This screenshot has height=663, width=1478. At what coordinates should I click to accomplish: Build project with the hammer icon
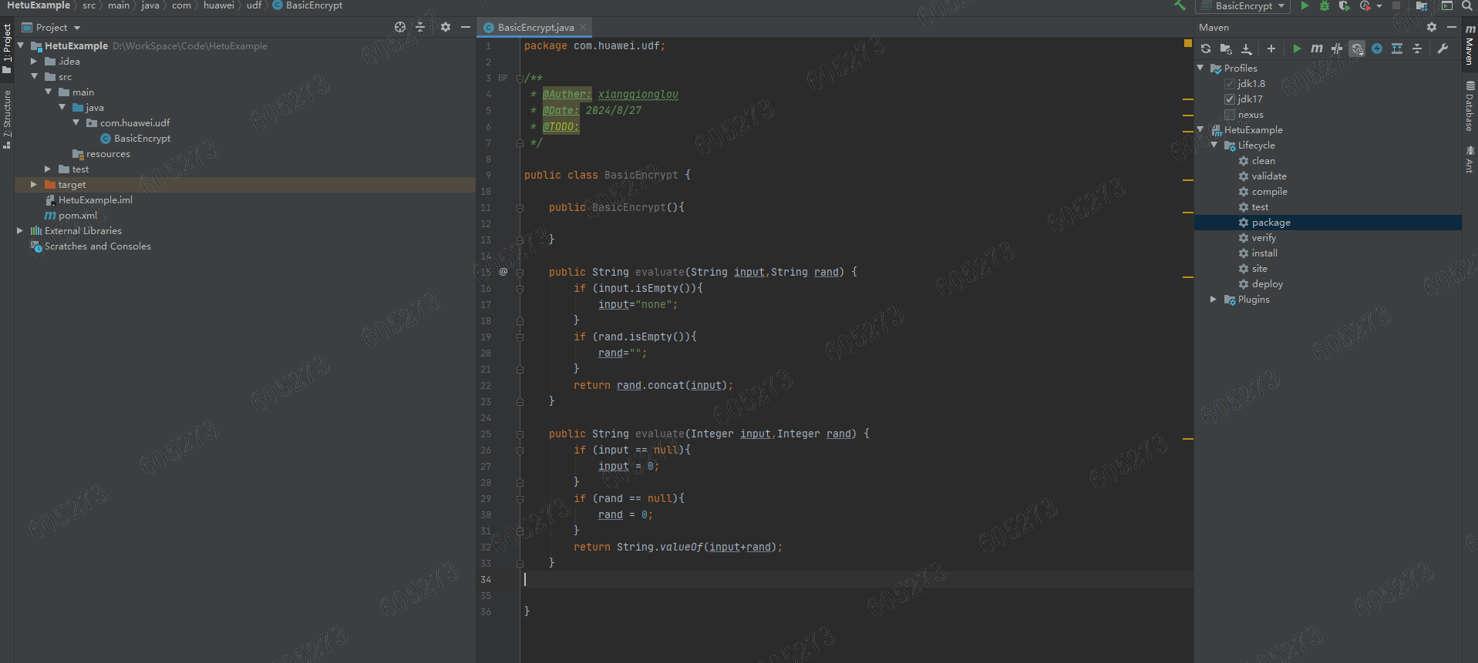pyautogui.click(x=1180, y=6)
